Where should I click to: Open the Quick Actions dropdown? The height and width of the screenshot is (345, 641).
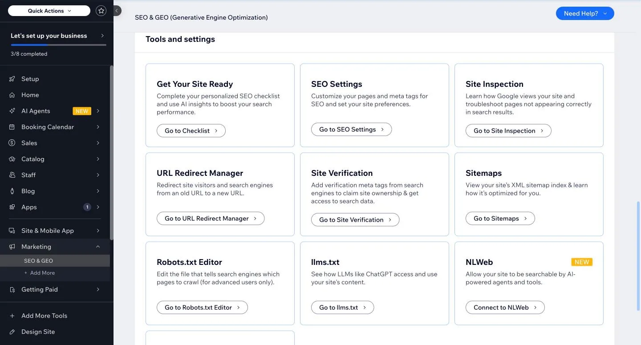49,11
